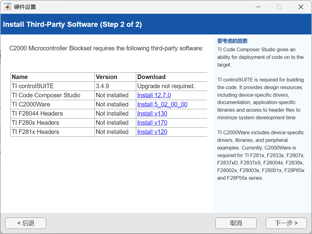
Task: Click the 要考虑的因素 heading
Action: (x=232, y=41)
